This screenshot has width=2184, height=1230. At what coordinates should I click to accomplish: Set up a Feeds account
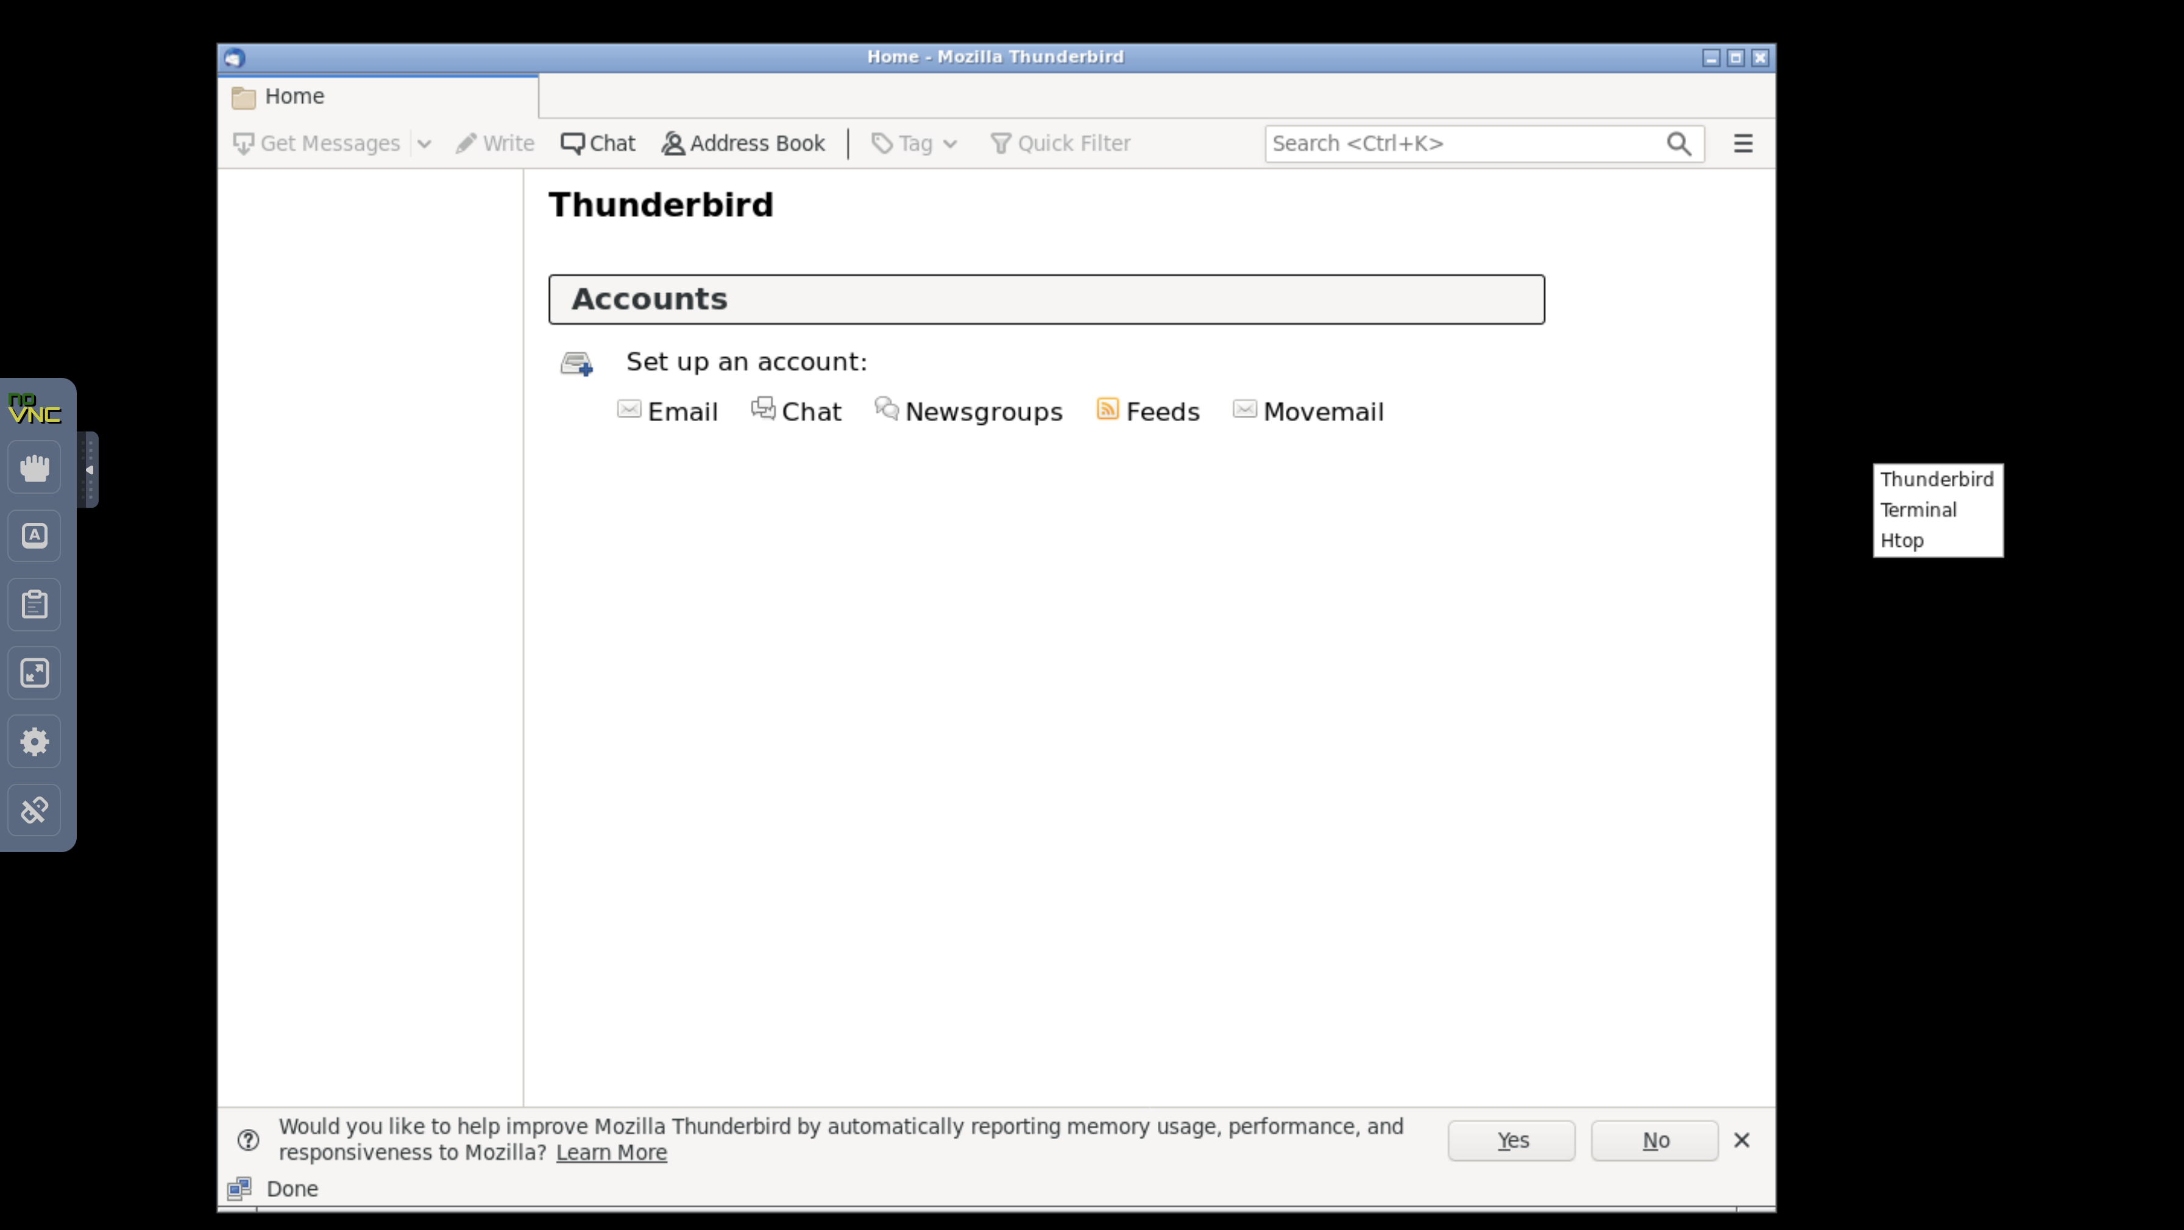[x=1148, y=411]
